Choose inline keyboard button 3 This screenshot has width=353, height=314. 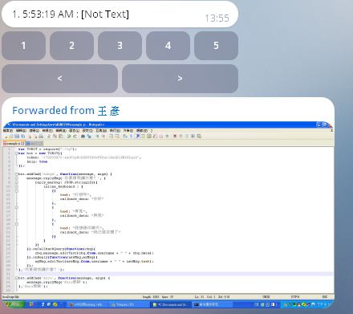click(x=120, y=46)
